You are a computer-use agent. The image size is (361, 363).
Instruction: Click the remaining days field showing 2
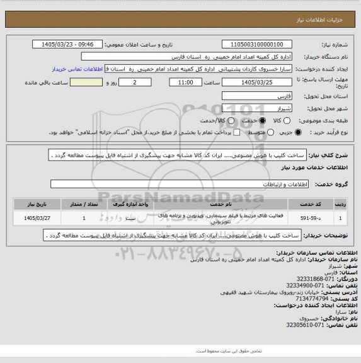135,83
